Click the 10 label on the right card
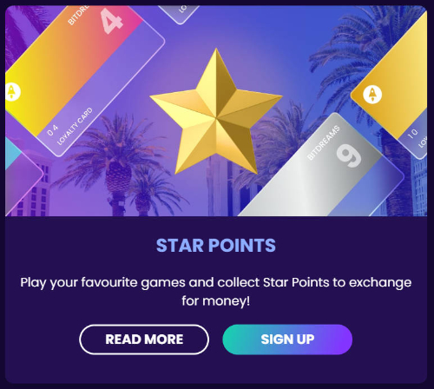 pos(413,133)
